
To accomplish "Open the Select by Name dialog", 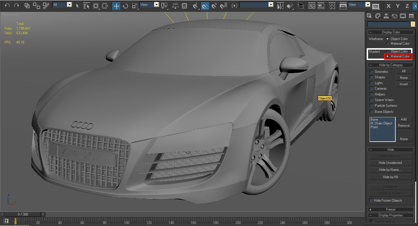I will [87, 6].
